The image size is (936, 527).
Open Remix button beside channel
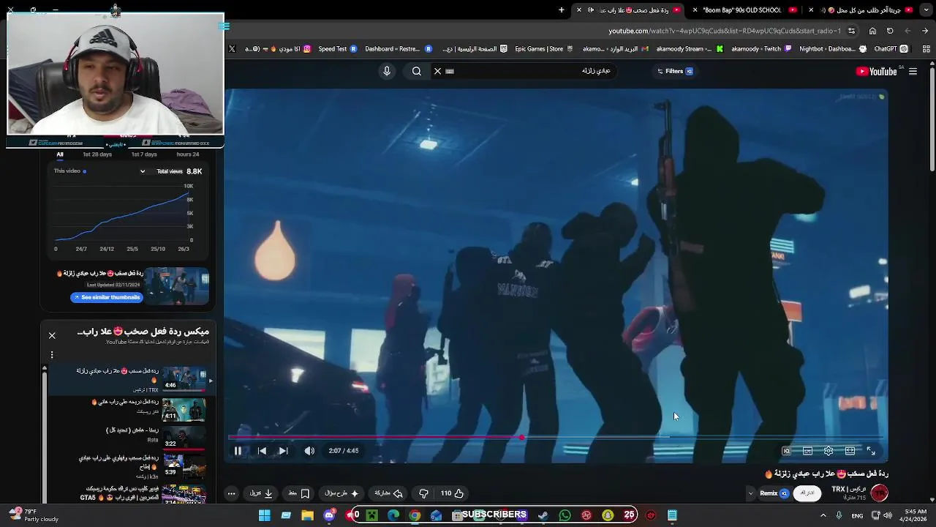(773, 493)
